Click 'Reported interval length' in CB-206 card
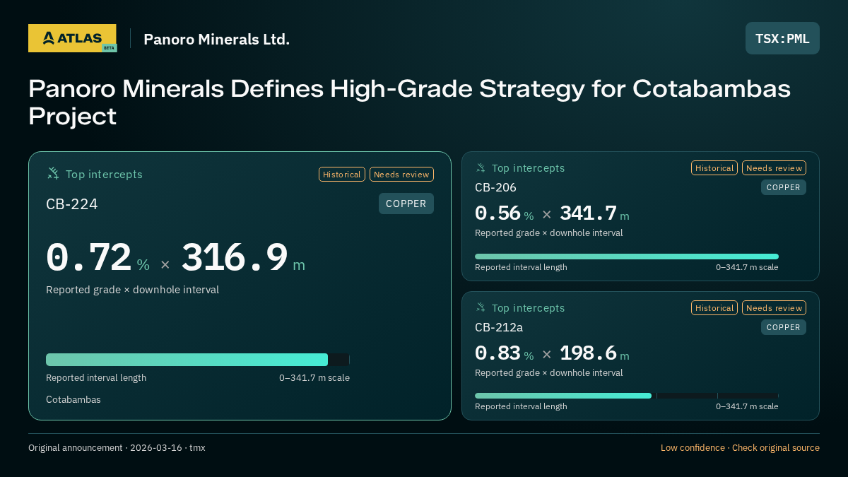The width and height of the screenshot is (848, 477). tap(521, 267)
